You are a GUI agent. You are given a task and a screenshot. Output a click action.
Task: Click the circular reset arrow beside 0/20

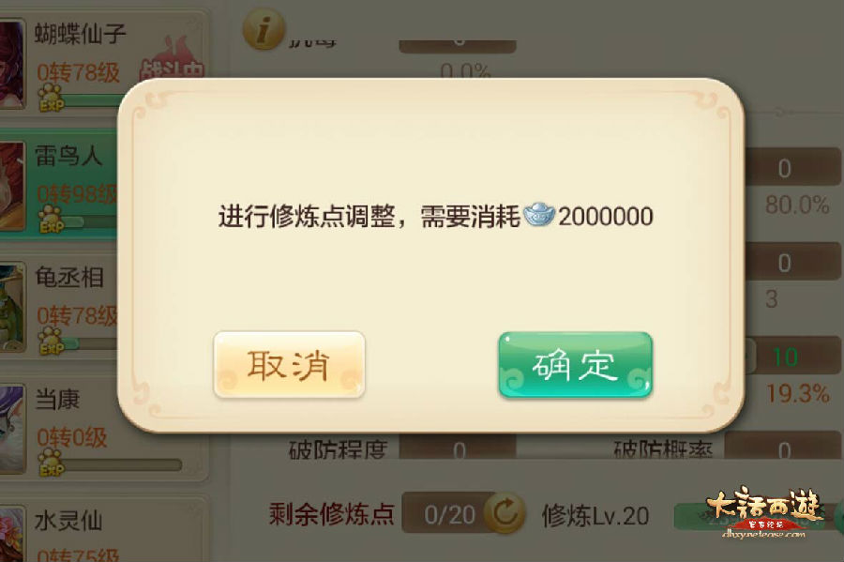coord(505,512)
